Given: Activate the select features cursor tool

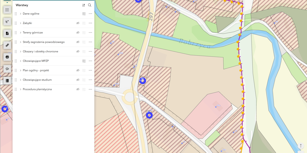Looking at the screenshot, I should (x=7, y=22).
